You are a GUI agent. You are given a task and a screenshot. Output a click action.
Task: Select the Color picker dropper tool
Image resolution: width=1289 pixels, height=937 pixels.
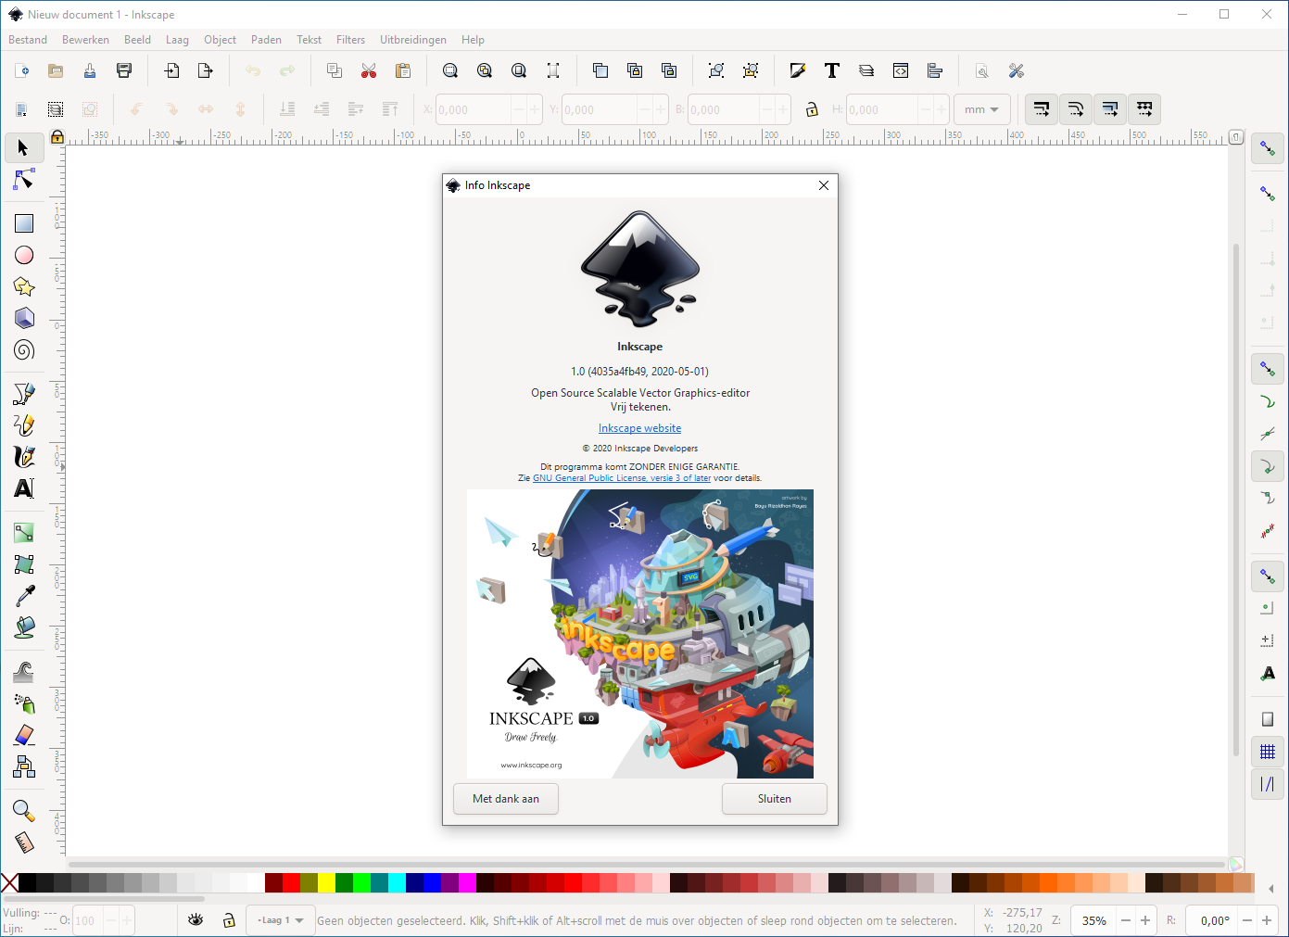[x=24, y=595]
